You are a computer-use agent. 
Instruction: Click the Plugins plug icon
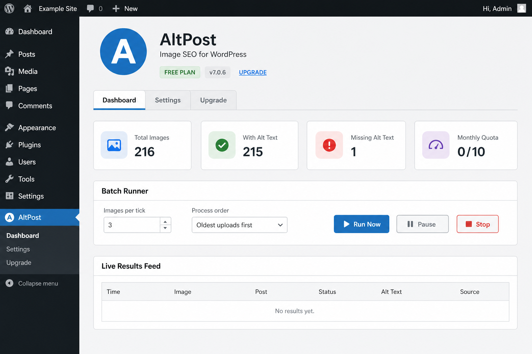(10, 145)
